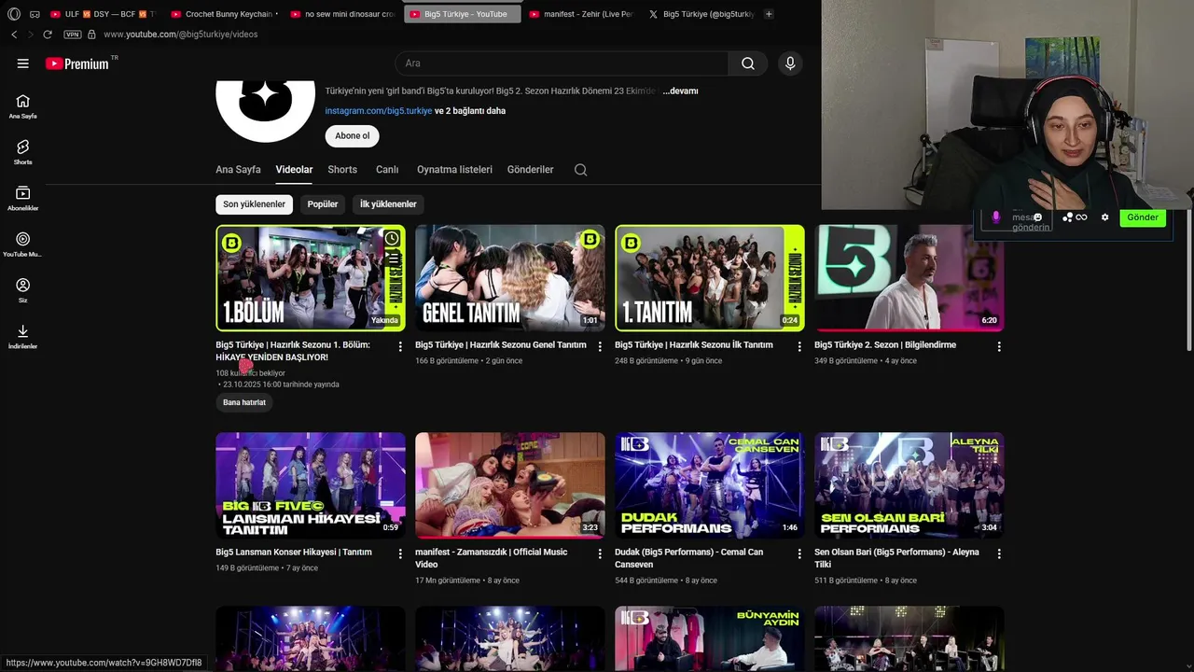
Task: Go to Ana Sayfa in sidebar
Action: coord(22,106)
